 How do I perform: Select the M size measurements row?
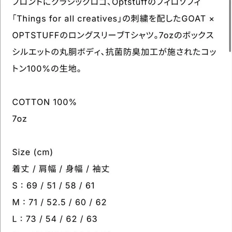pyautogui.click(x=59, y=202)
